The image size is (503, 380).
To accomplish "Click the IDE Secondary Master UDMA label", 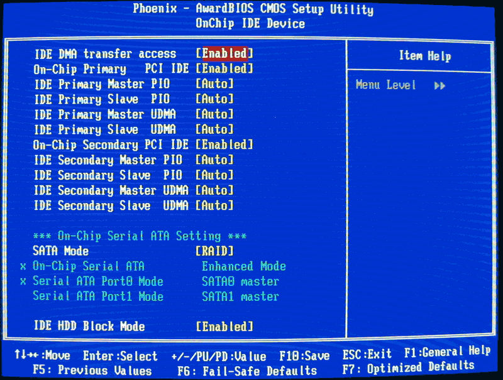I will pos(111,191).
